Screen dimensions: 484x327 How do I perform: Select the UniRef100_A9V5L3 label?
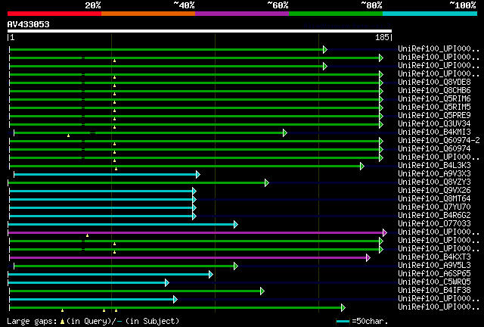coord(434,266)
